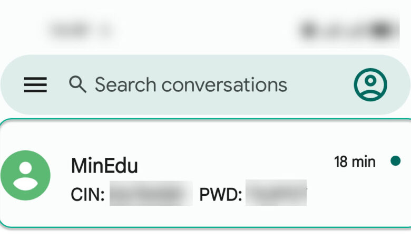The width and height of the screenshot is (411, 248).
Task: Open the hamburger navigation menu
Action: click(x=35, y=84)
